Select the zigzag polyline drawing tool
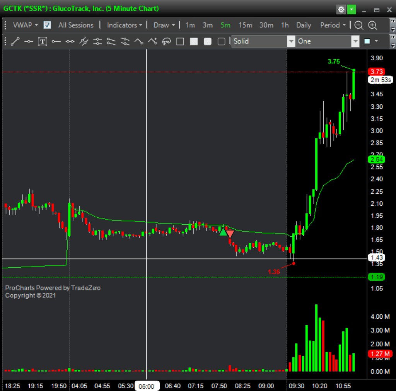 click(x=139, y=41)
